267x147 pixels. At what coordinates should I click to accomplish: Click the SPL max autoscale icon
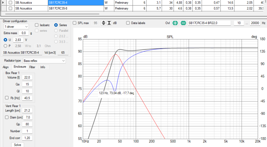pos(109,23)
